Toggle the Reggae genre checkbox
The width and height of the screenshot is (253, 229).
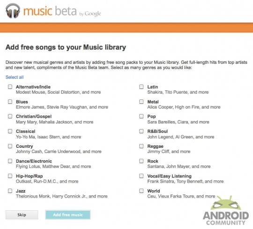click(x=141, y=146)
